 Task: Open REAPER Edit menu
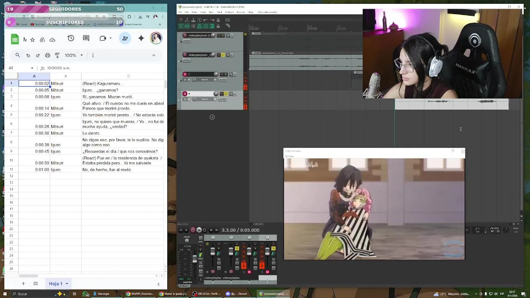pos(187,12)
